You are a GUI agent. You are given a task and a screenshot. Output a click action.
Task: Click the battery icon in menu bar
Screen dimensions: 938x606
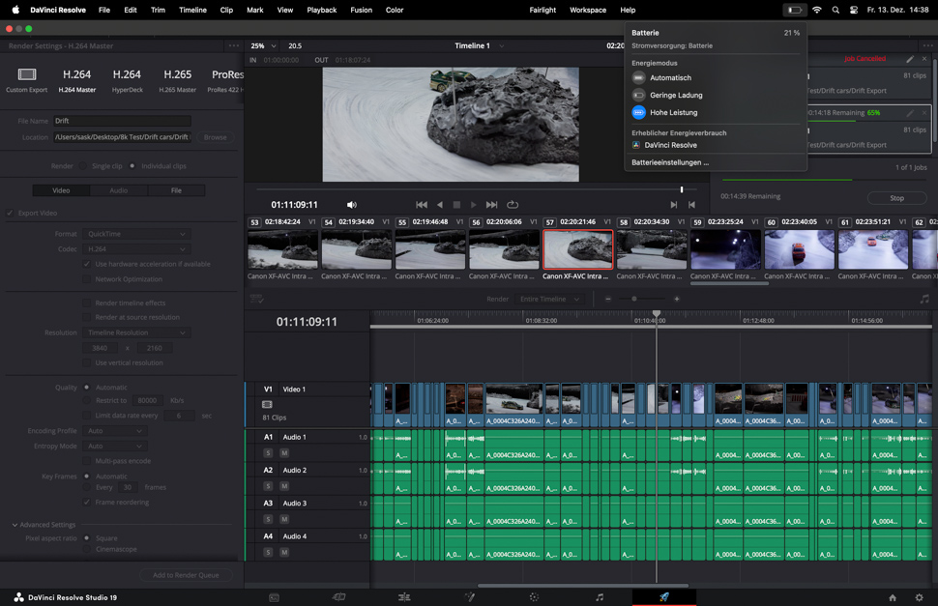click(795, 10)
